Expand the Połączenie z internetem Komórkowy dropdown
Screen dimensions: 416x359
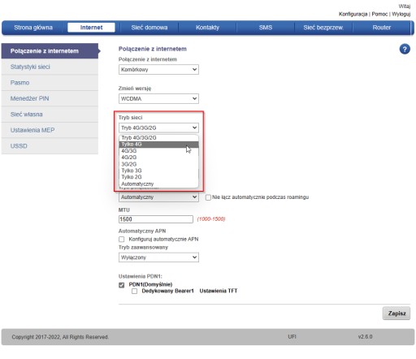coord(158,70)
